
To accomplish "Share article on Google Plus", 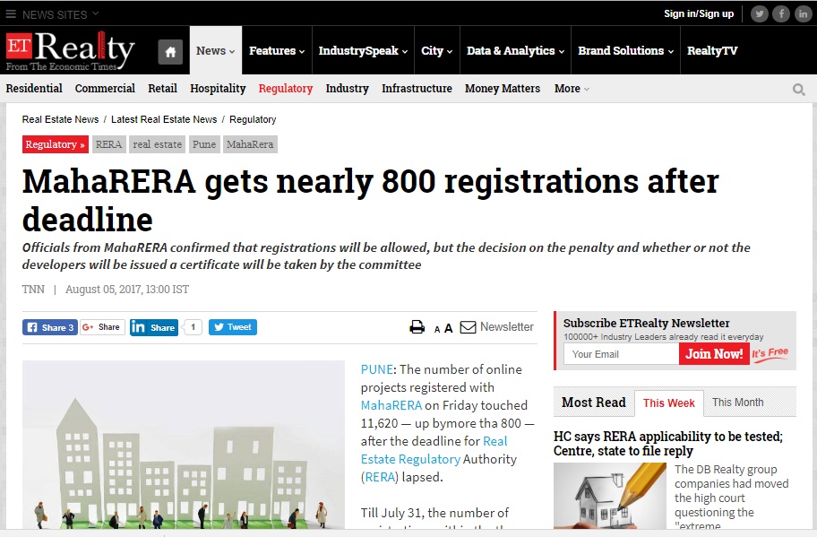I will 102,327.
